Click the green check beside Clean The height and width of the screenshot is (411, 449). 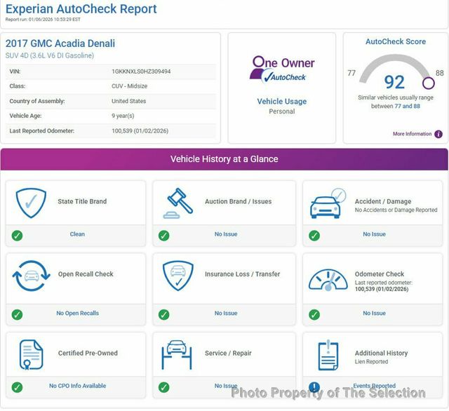point(17,235)
